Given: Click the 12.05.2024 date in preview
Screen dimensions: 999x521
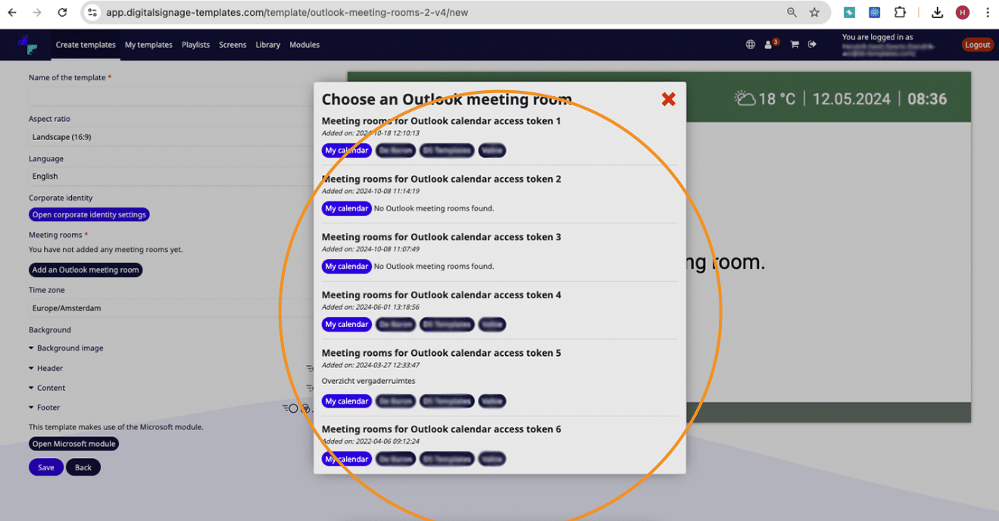Looking at the screenshot, I should point(851,99).
